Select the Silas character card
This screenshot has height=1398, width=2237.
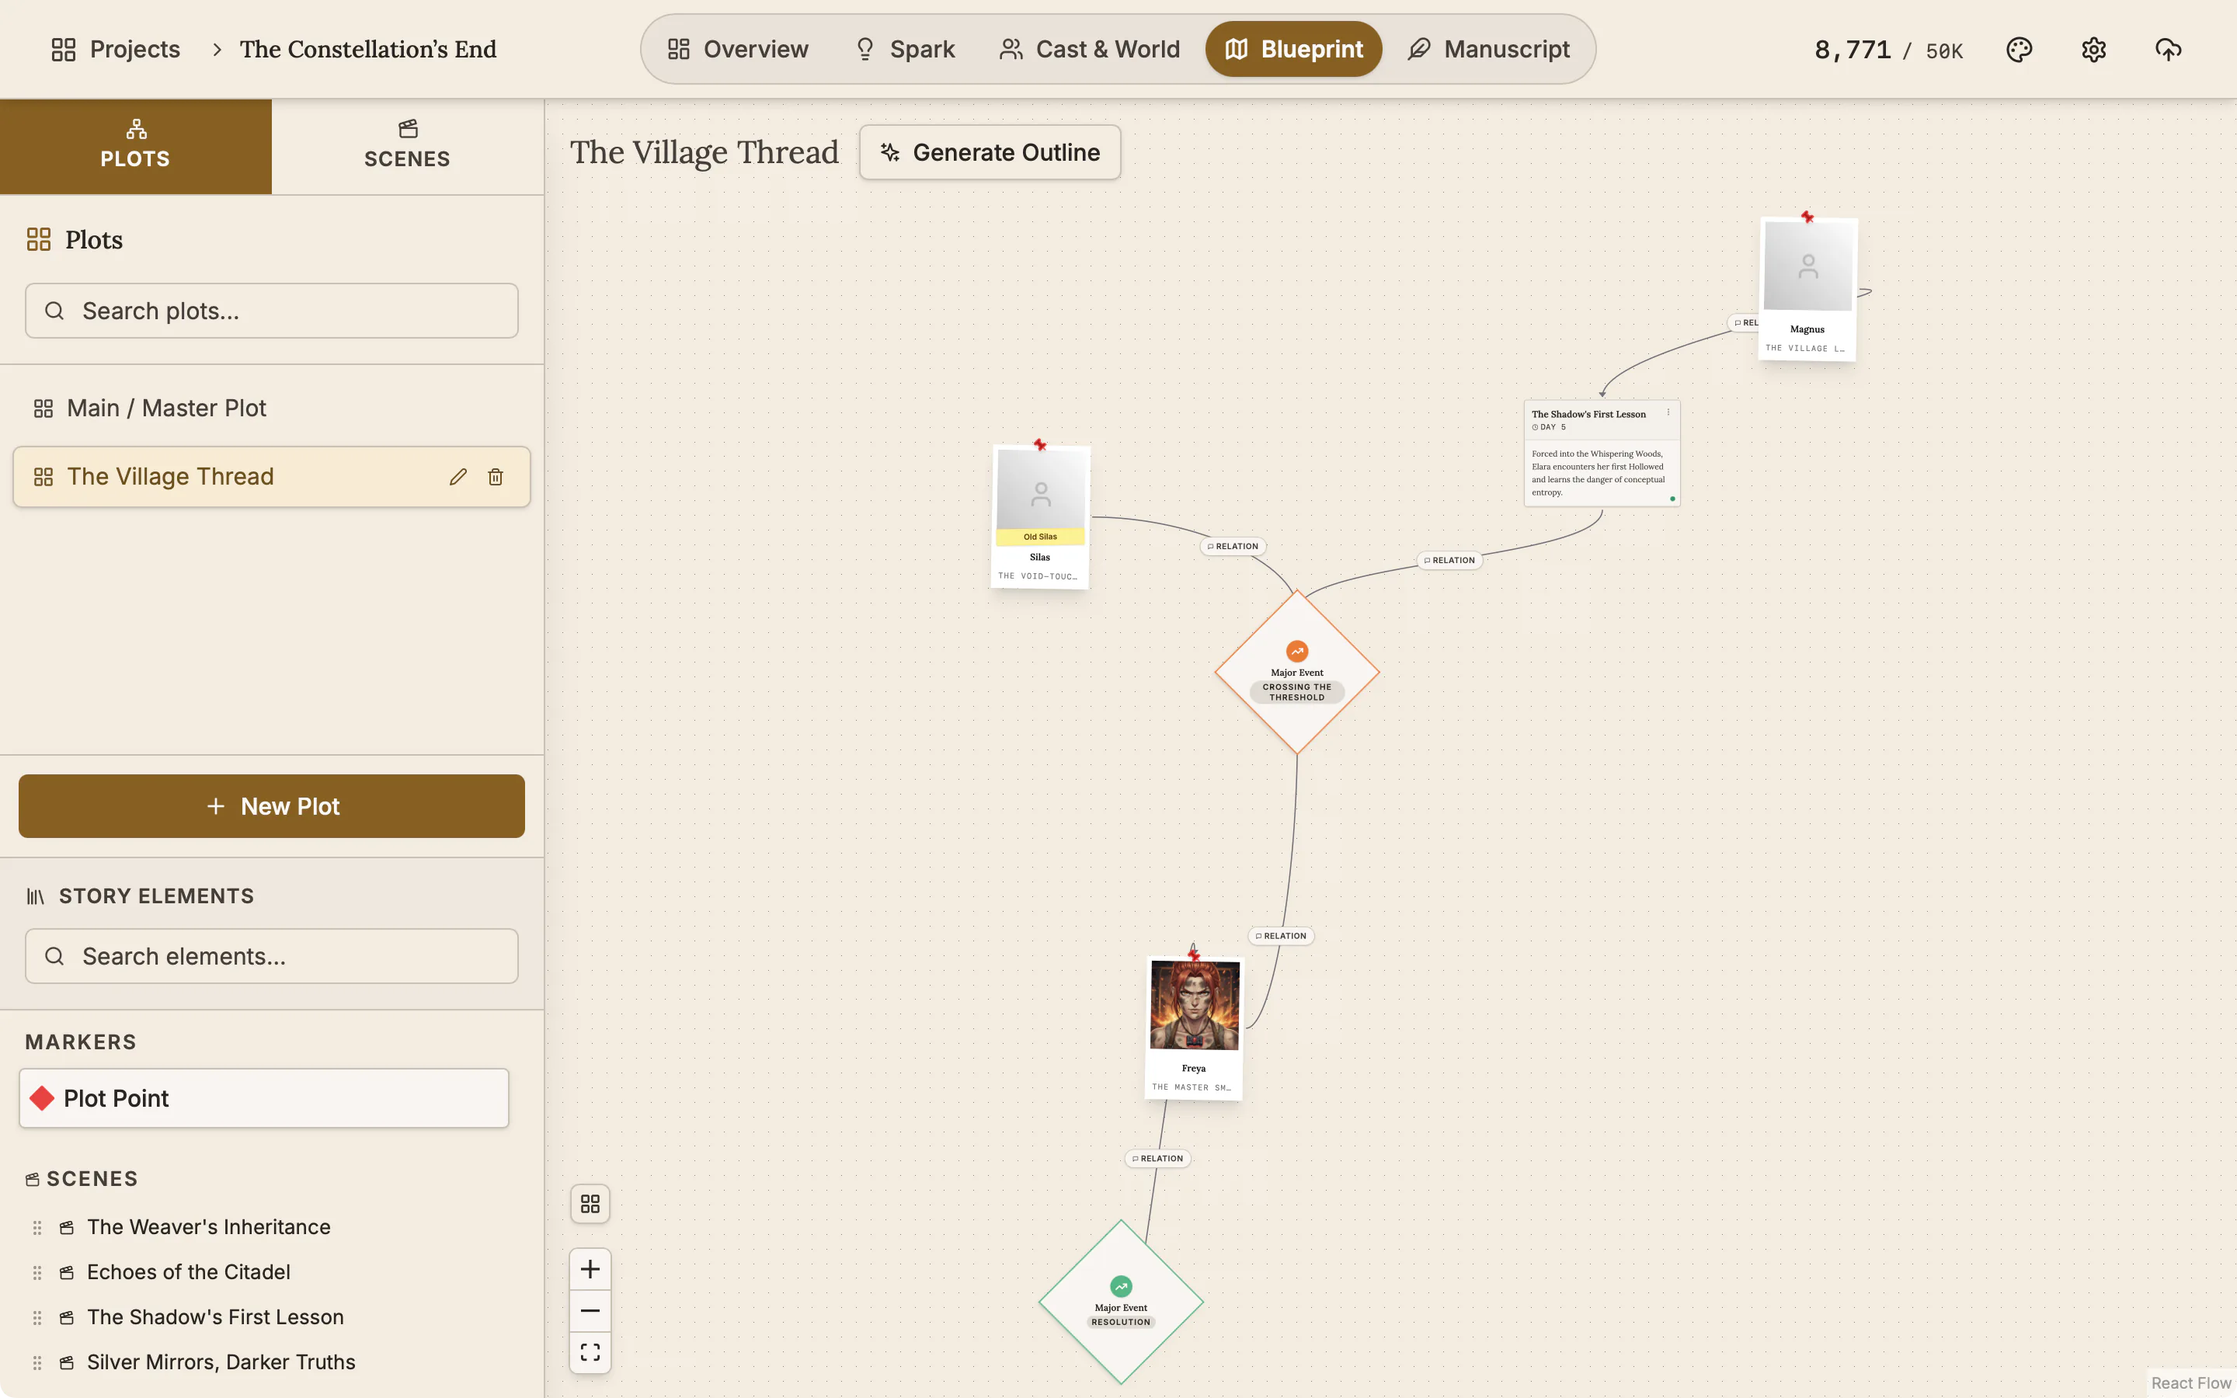pos(1040,516)
